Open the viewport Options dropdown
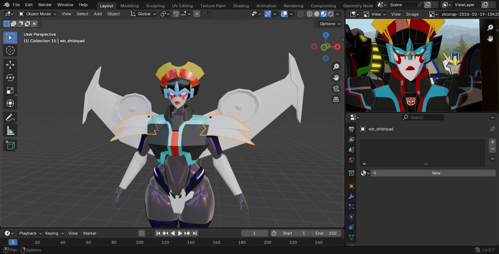 click(330, 24)
